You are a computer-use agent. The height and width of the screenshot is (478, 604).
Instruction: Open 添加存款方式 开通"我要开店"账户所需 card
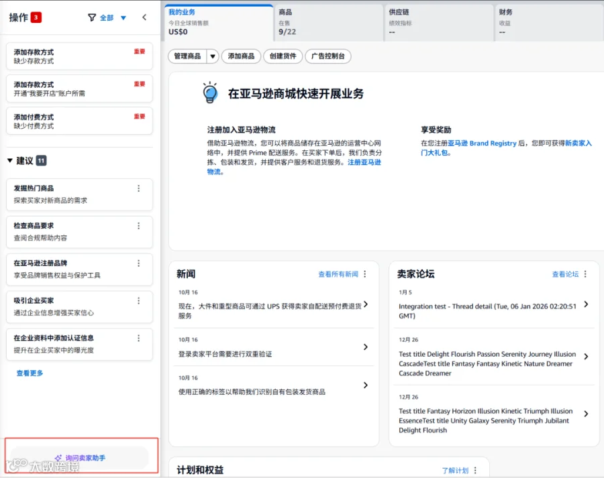(x=79, y=88)
